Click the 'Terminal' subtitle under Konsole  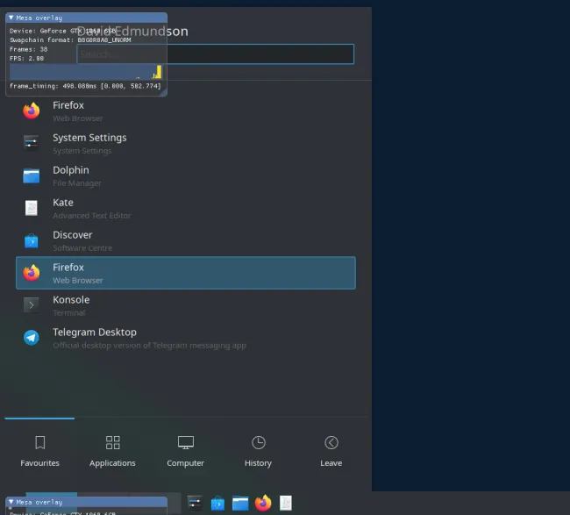(x=69, y=313)
